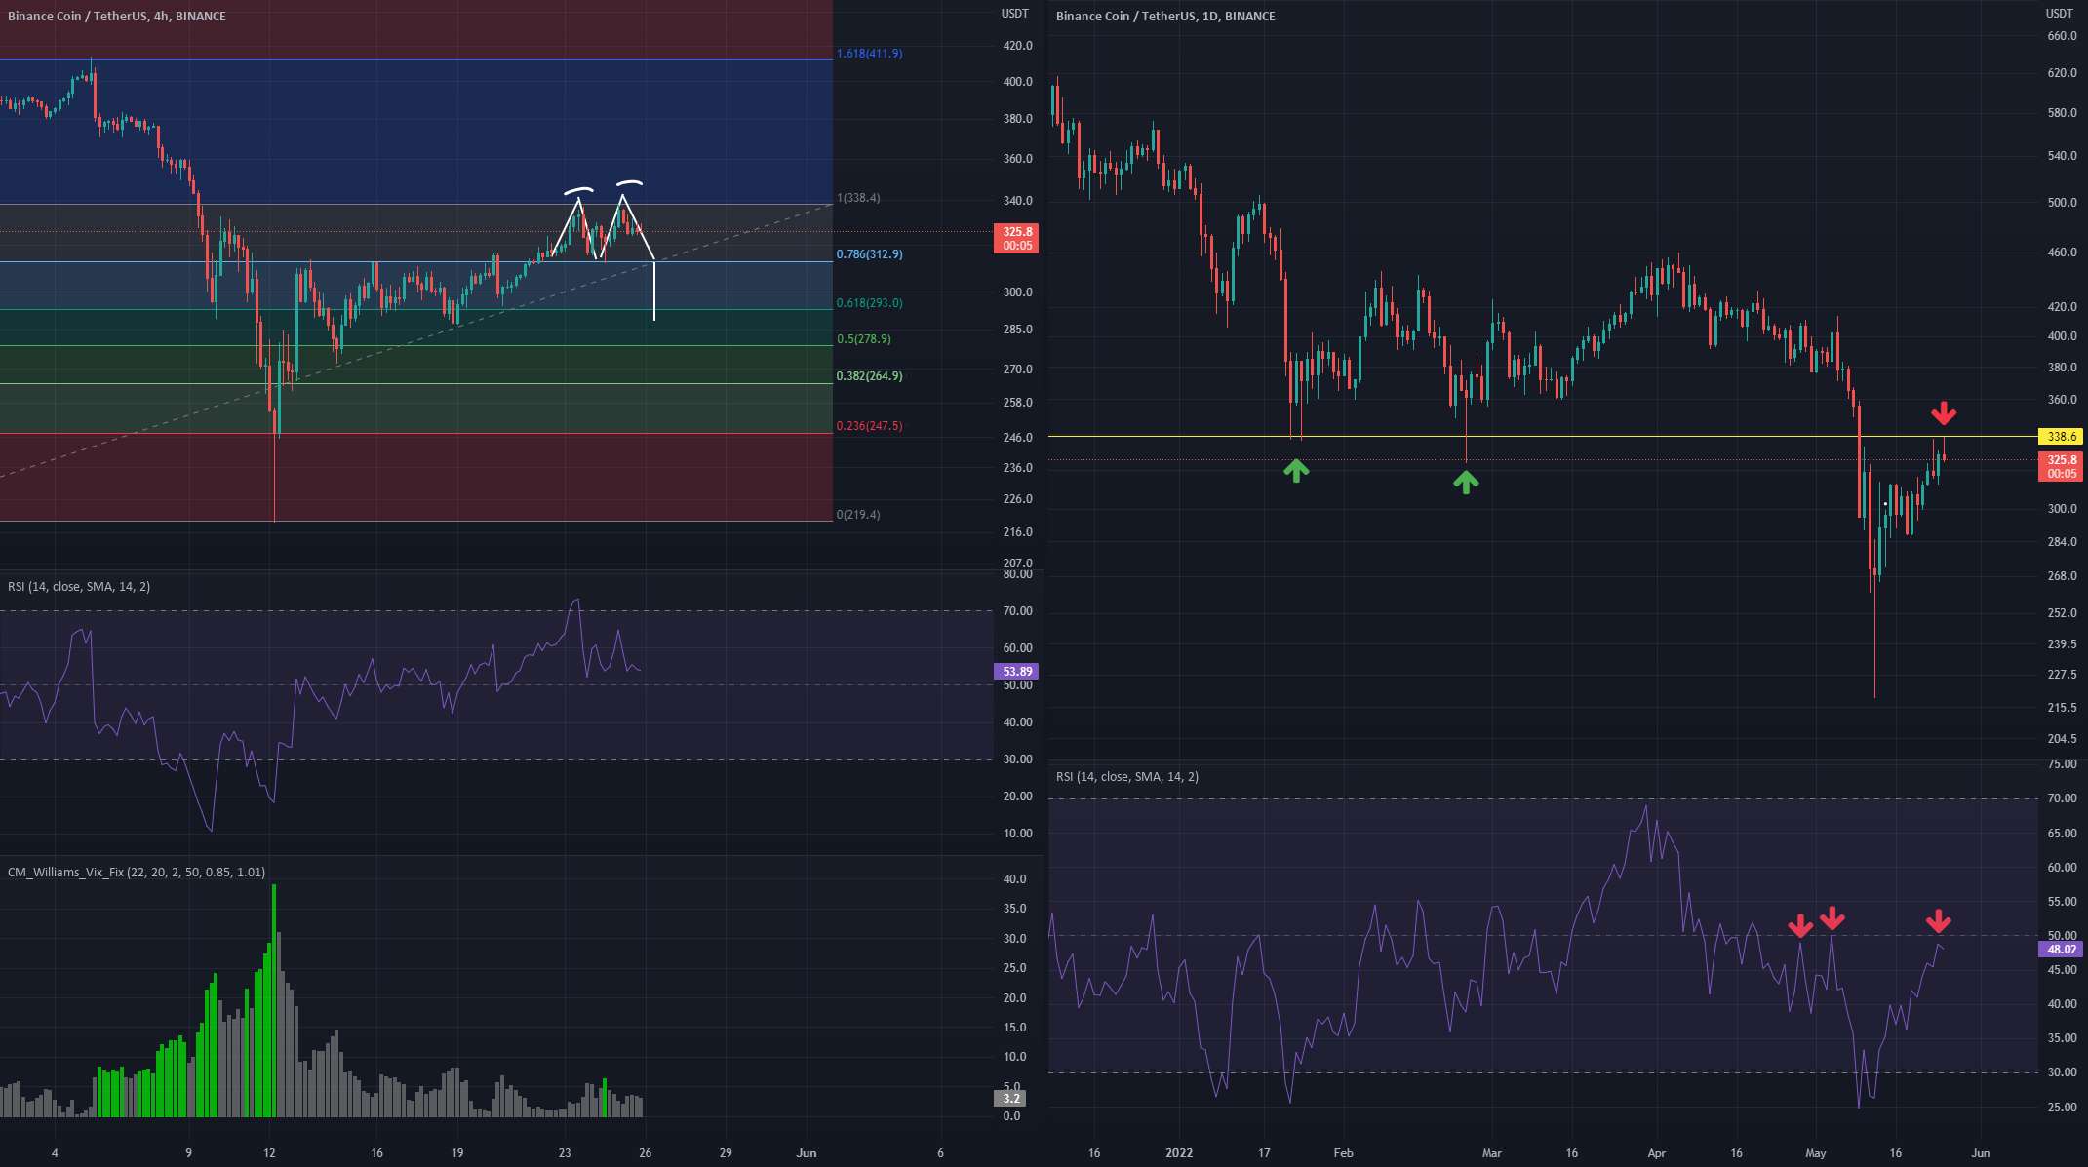
Task: Click the Jun label on the 4h time axis
Action: point(807,1153)
